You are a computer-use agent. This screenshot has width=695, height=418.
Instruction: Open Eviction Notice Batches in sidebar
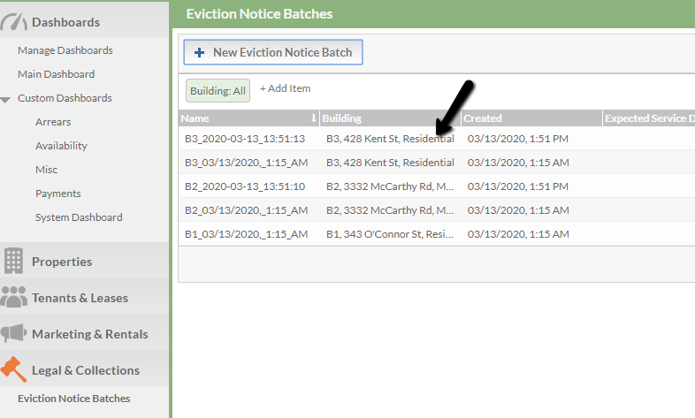point(73,399)
